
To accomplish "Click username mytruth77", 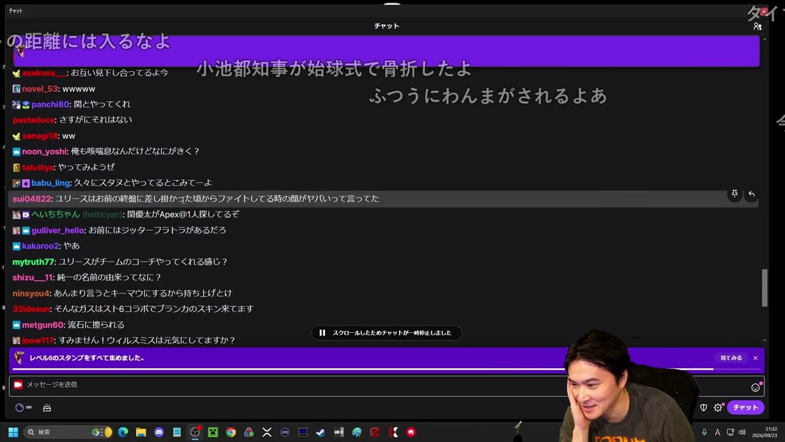I will coord(33,262).
